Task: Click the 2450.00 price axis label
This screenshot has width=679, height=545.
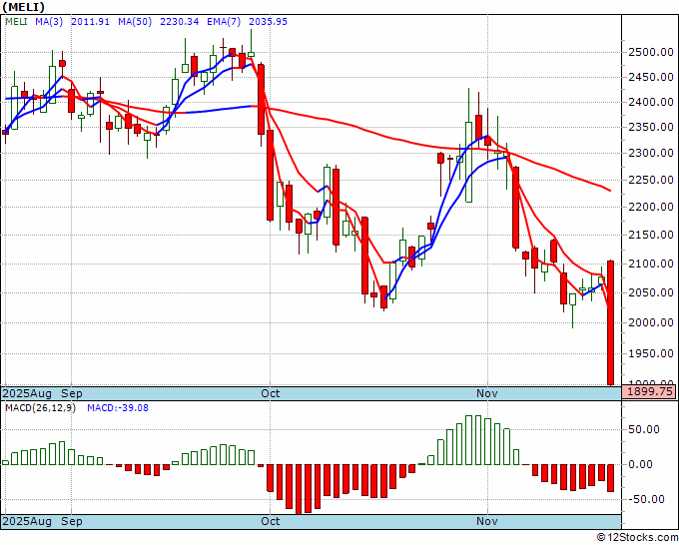Action: coord(650,78)
